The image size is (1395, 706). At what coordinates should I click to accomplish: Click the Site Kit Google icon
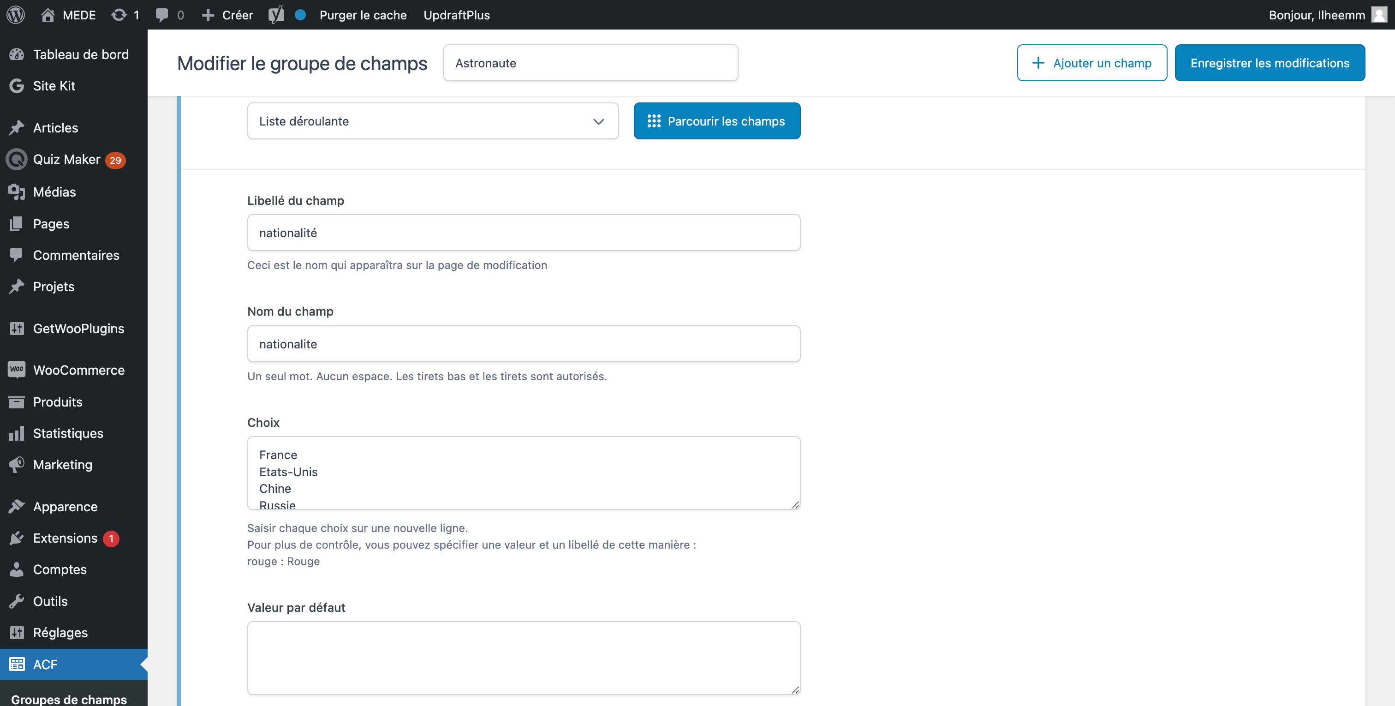point(17,86)
